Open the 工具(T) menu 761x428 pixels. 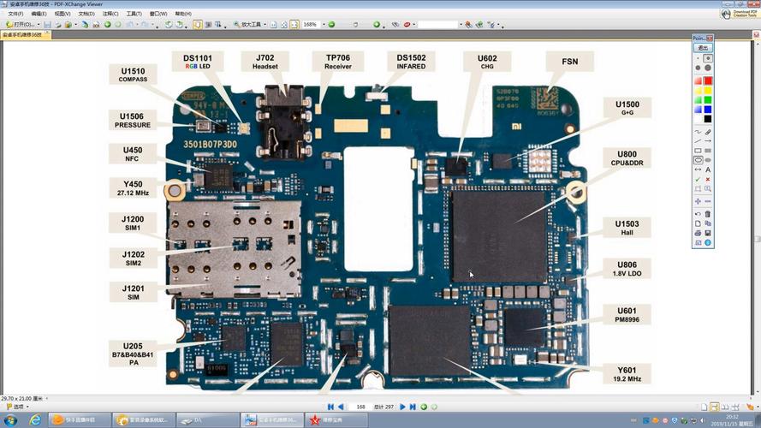(x=134, y=14)
